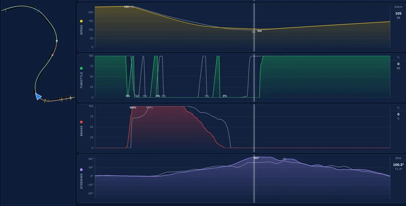Select the BRAKE chart label
This screenshot has width=406, height=206.
coord(81,131)
